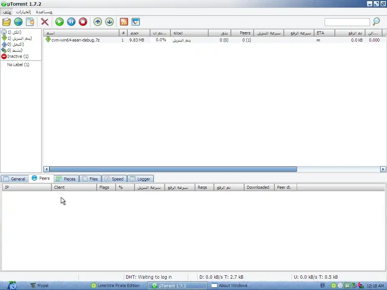Switch to the Files tab
The width and height of the screenshot is (387, 290).
coord(90,179)
